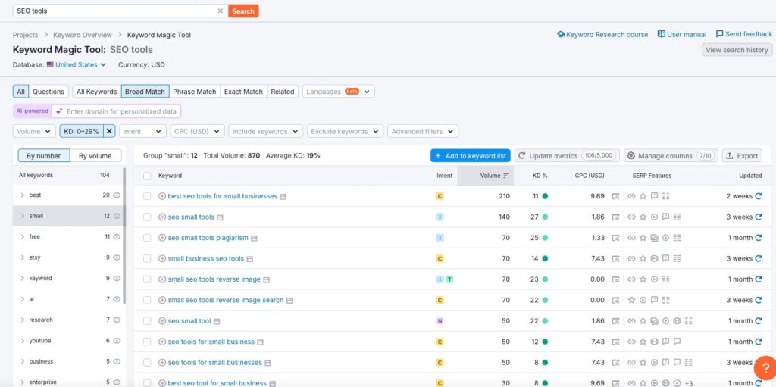Switch to the Questions tab
The height and width of the screenshot is (387, 776).
48,92
